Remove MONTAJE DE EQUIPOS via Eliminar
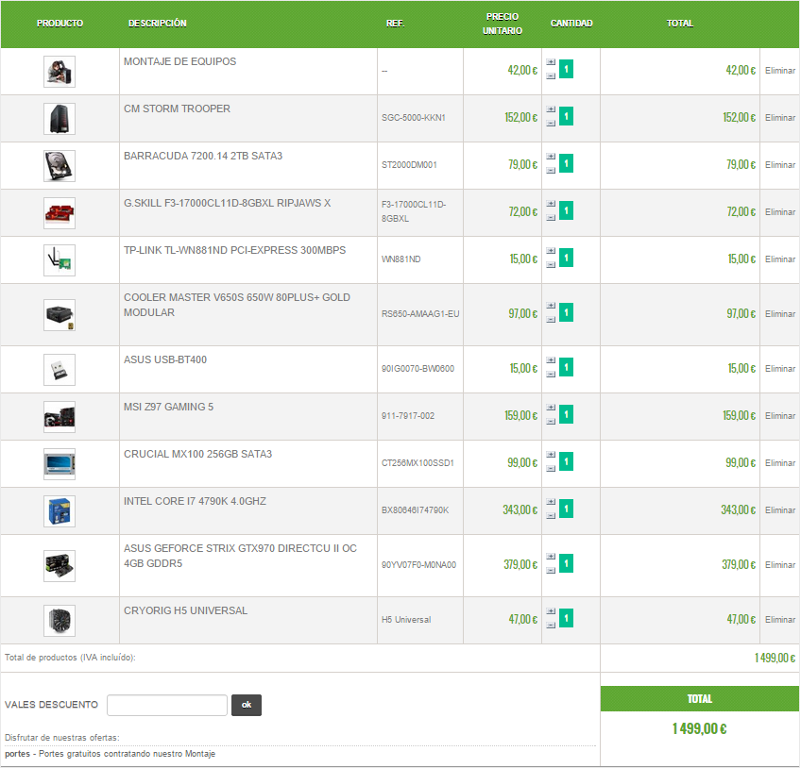This screenshot has height=768, width=801. [x=780, y=71]
